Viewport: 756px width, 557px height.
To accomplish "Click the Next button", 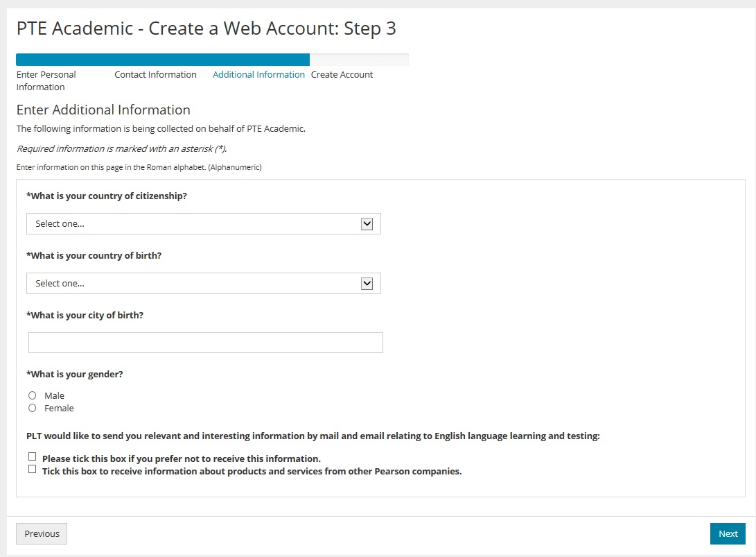I will (x=728, y=533).
